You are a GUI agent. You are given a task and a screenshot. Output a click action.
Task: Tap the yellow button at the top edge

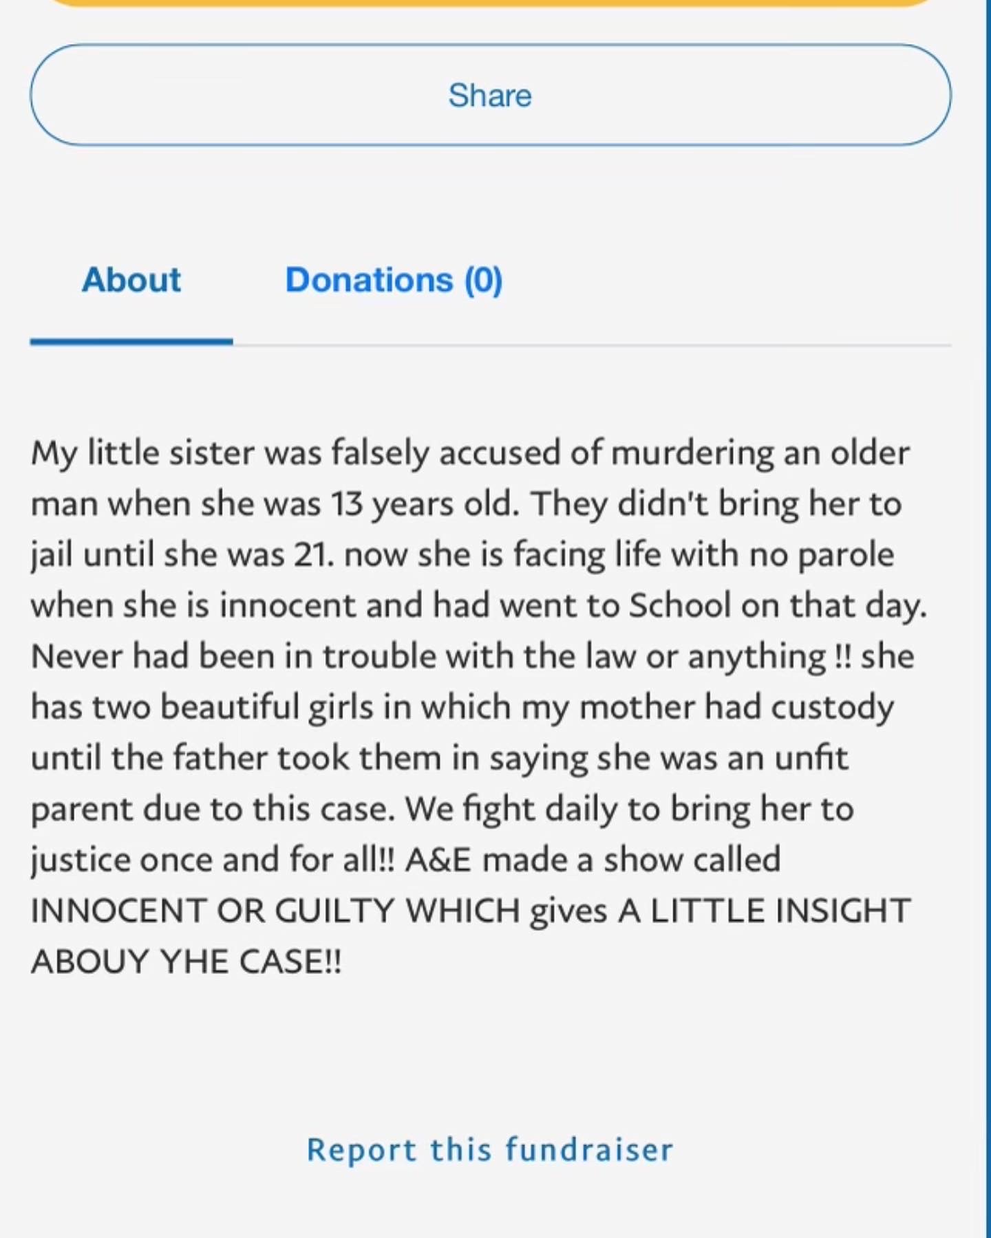(x=490, y=3)
